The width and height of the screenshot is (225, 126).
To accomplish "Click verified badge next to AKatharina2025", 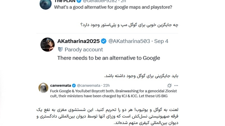I will pyautogui.click(x=103, y=41).
